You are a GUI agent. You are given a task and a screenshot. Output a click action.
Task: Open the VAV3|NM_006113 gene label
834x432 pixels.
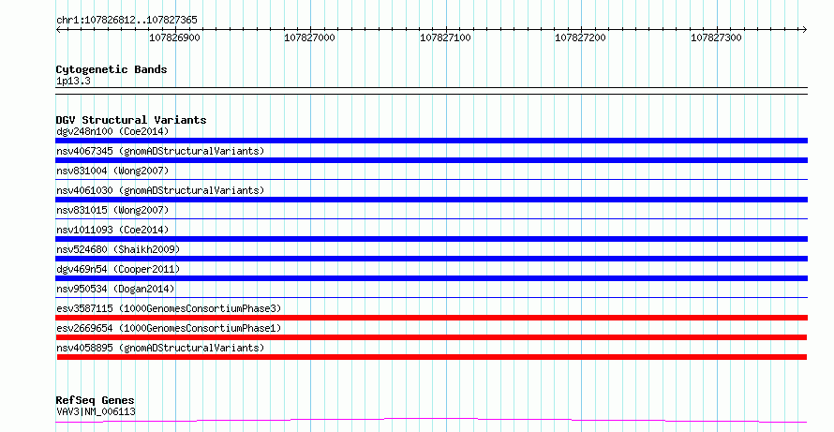coord(96,411)
